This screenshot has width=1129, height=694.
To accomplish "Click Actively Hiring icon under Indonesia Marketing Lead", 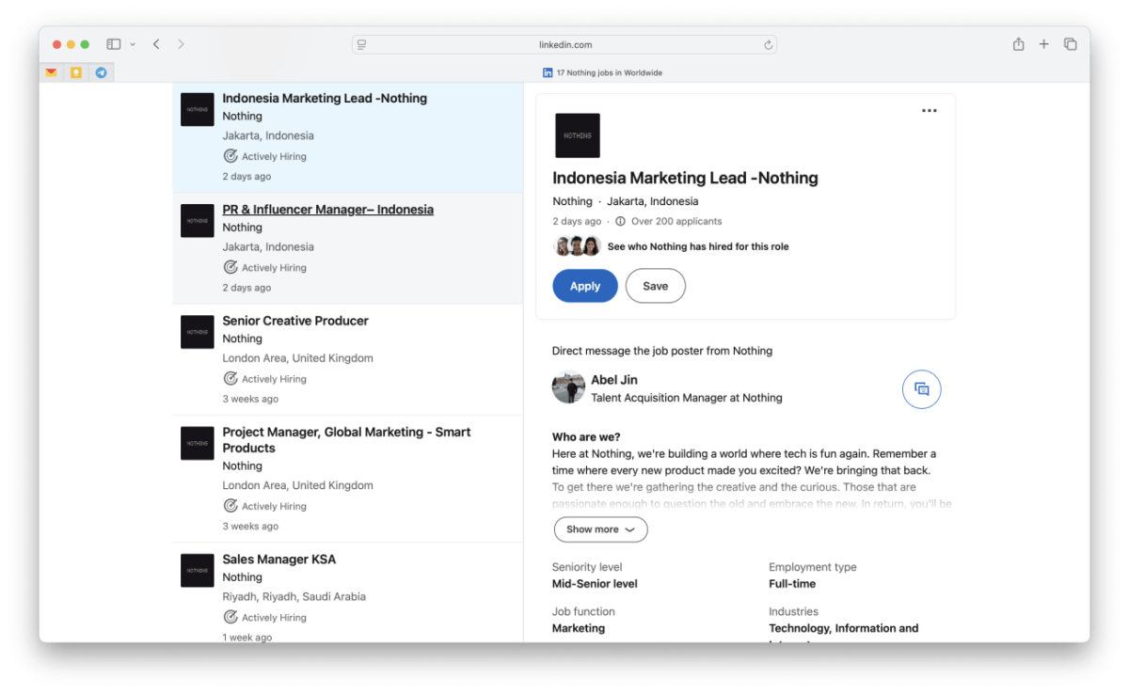I will pos(231,156).
